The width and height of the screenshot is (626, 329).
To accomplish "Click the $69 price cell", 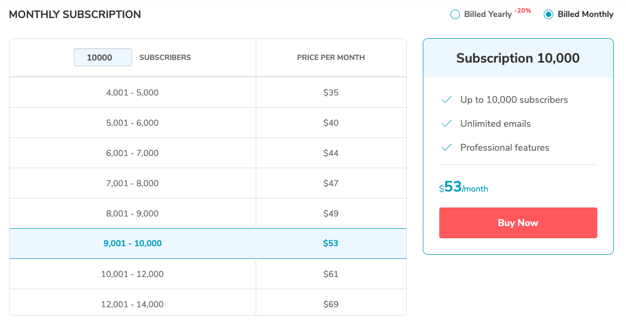I will coord(331,305).
